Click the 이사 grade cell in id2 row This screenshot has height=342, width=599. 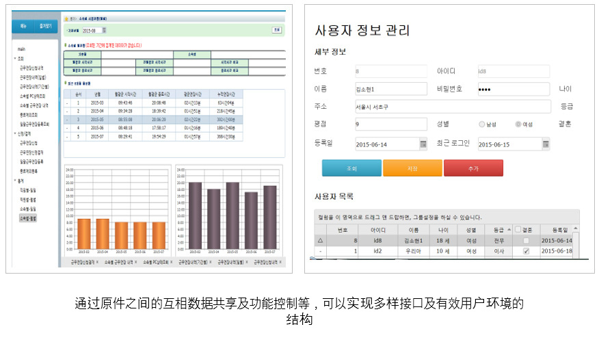point(499,251)
